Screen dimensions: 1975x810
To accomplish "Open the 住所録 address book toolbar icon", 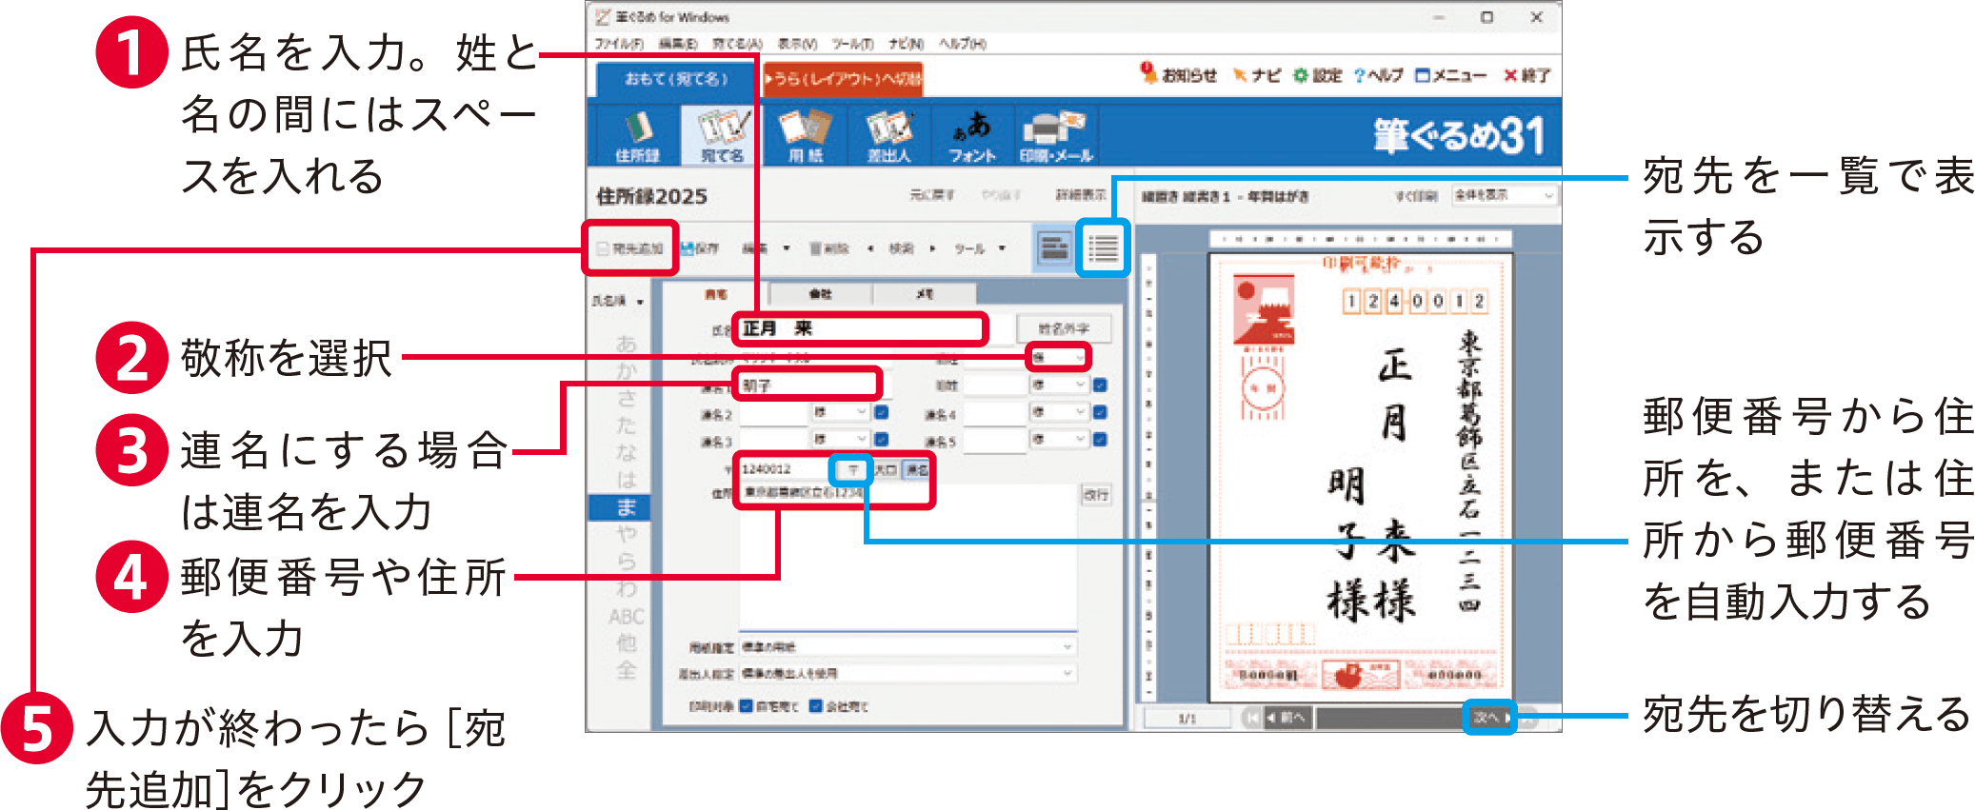I will point(637,135).
